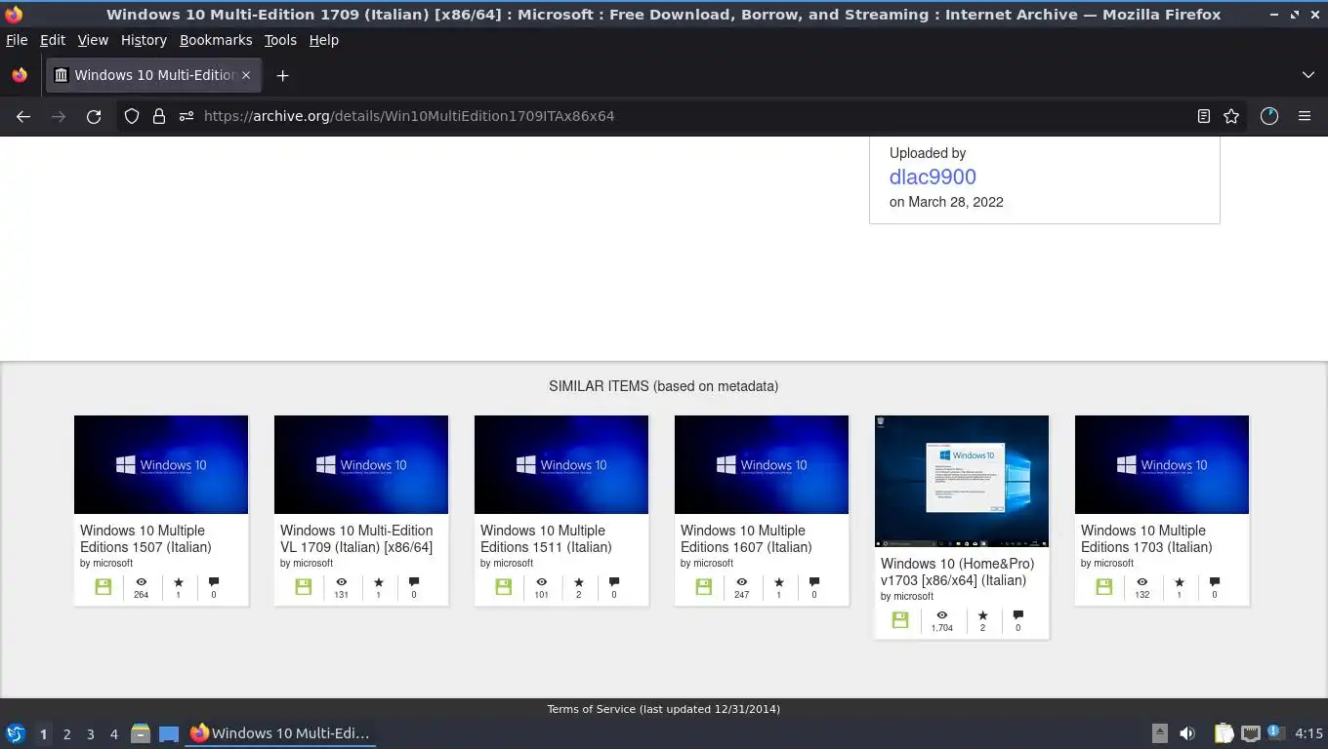Click the show desktop taskbar icon
This screenshot has width=1328, height=749.
tap(169, 733)
